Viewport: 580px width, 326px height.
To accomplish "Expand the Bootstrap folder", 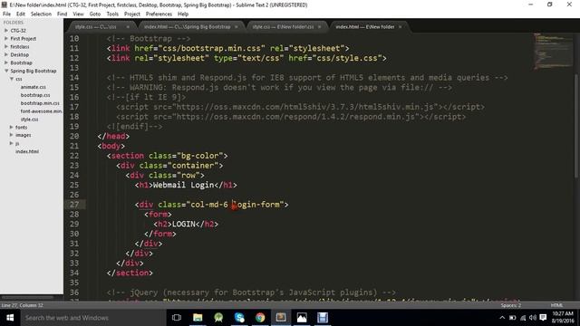I will [6, 62].
